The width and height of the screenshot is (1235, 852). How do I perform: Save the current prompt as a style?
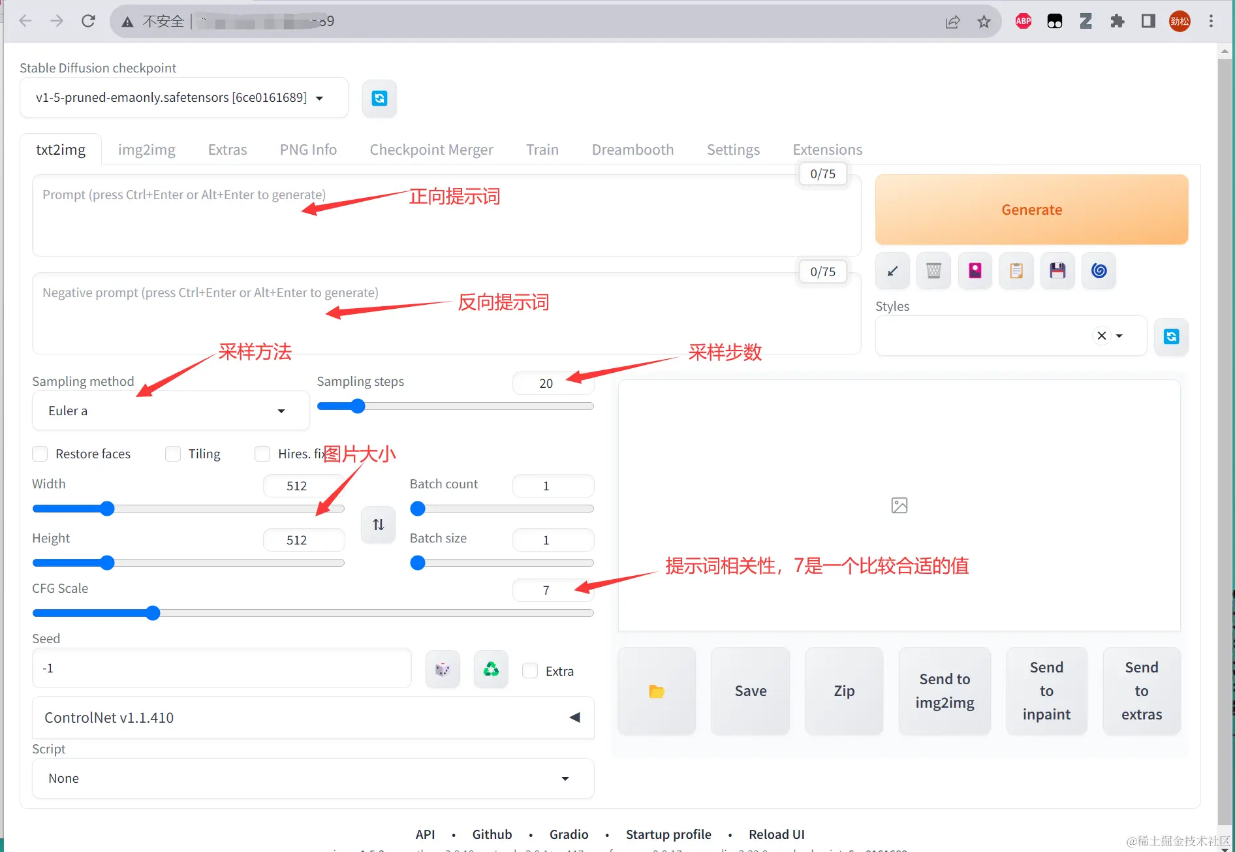pyautogui.click(x=1057, y=270)
